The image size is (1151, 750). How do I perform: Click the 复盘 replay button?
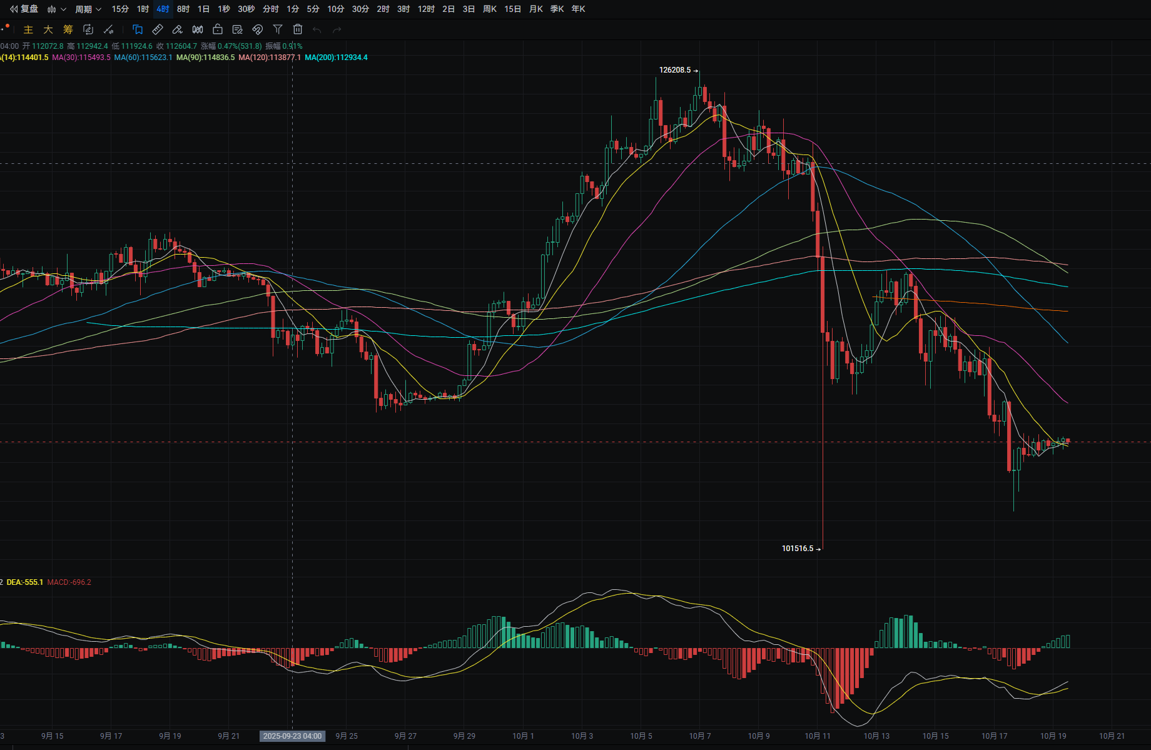tap(24, 9)
